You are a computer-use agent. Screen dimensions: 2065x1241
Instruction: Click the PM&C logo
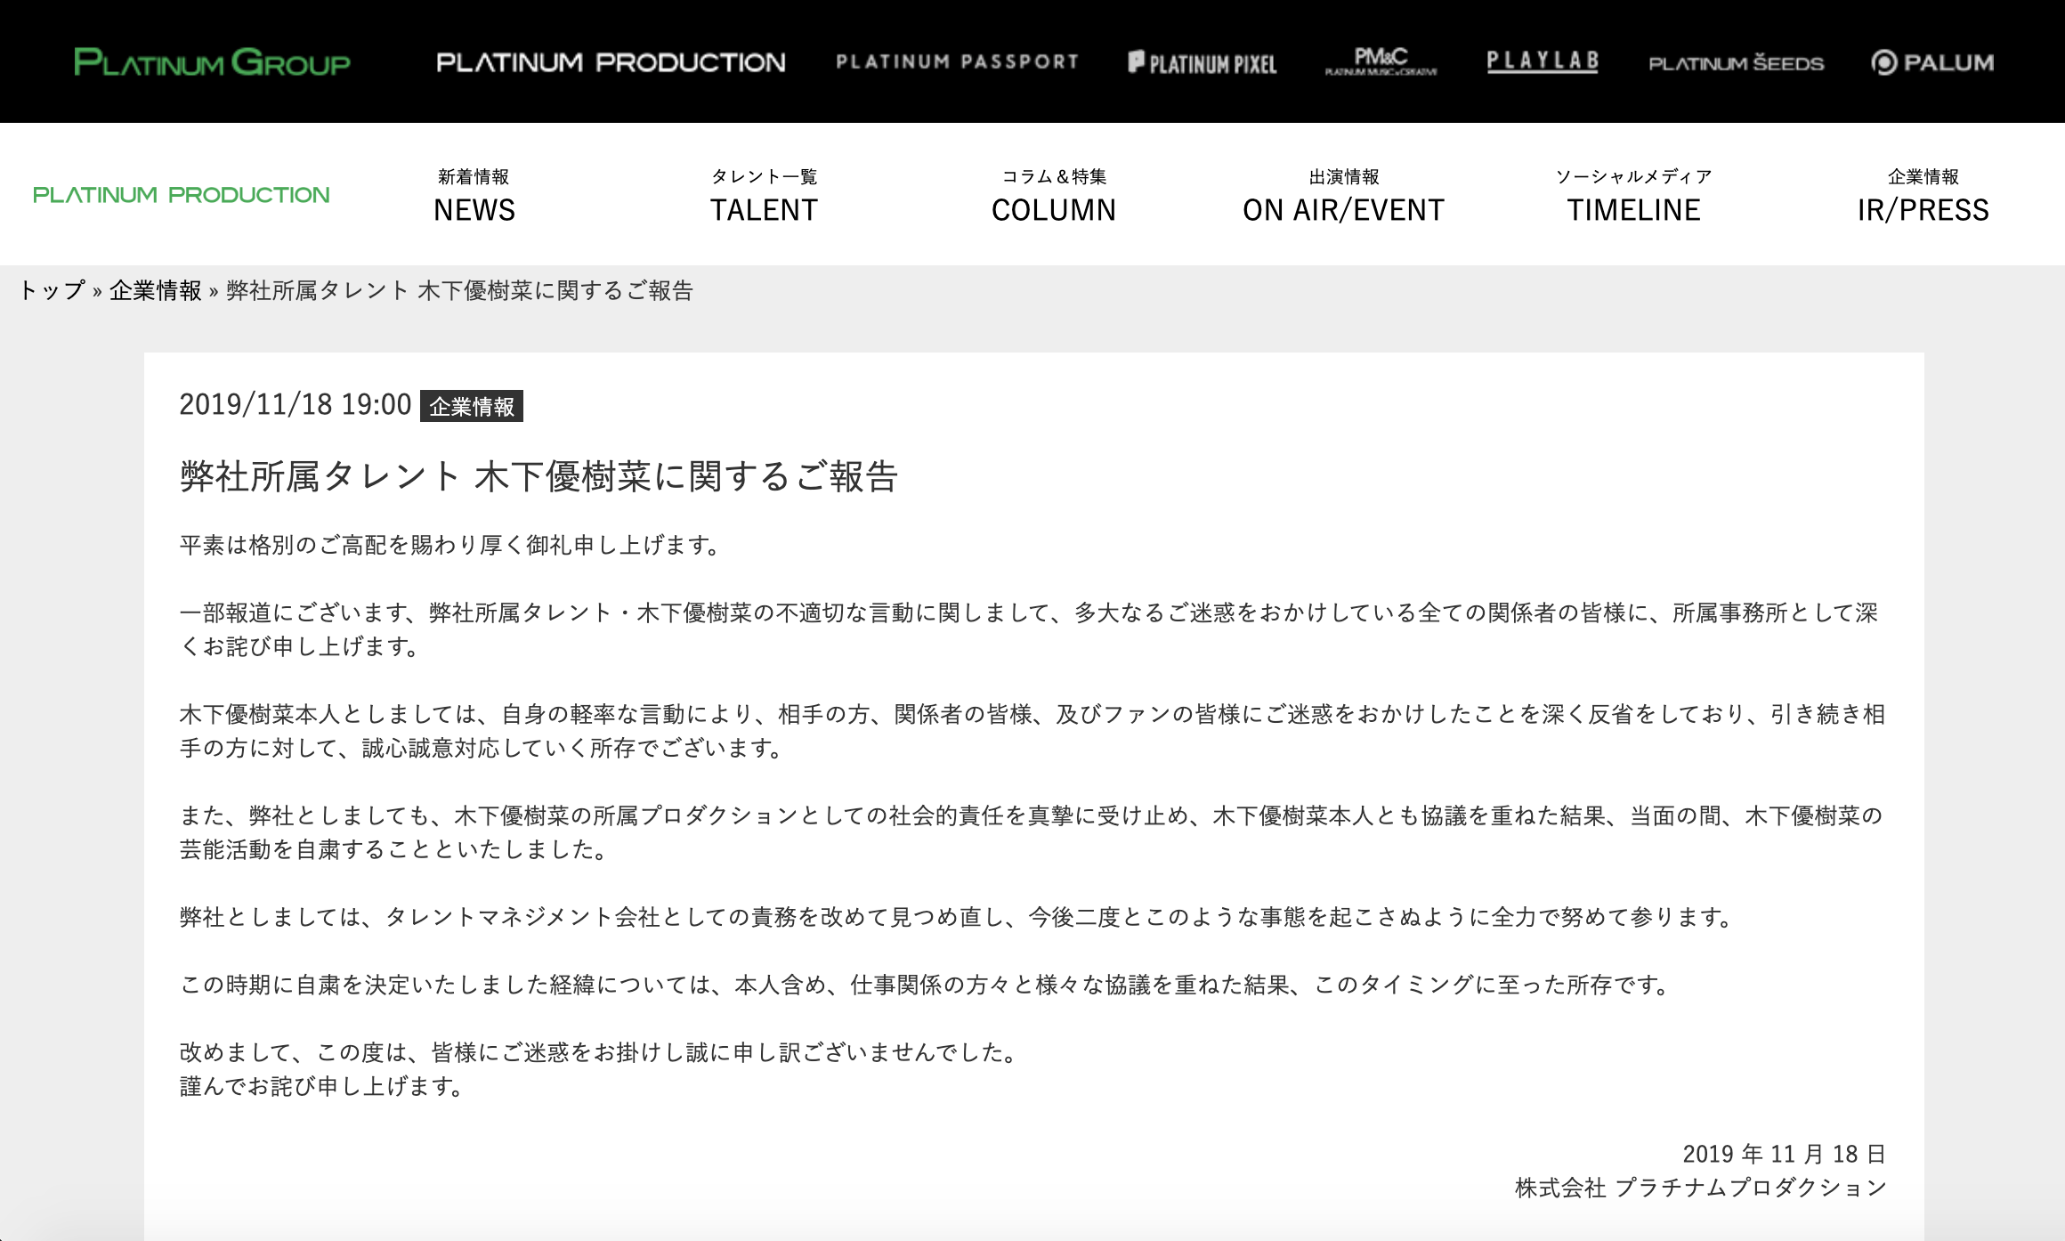[x=1381, y=62]
